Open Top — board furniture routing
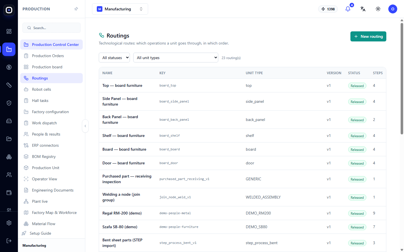Viewport: 404px width, 252px height. (x=242, y=85)
